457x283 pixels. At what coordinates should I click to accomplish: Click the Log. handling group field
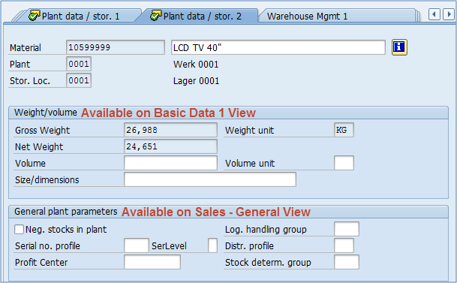tap(347, 229)
